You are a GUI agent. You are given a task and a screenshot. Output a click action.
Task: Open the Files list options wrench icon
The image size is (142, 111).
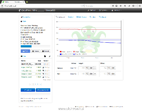pyautogui.click(x=49, y=56)
